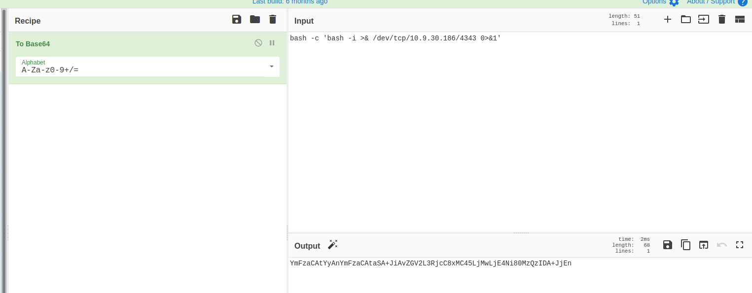Save the current recipe
Viewport: 752px width, 293px height.
[x=237, y=19]
